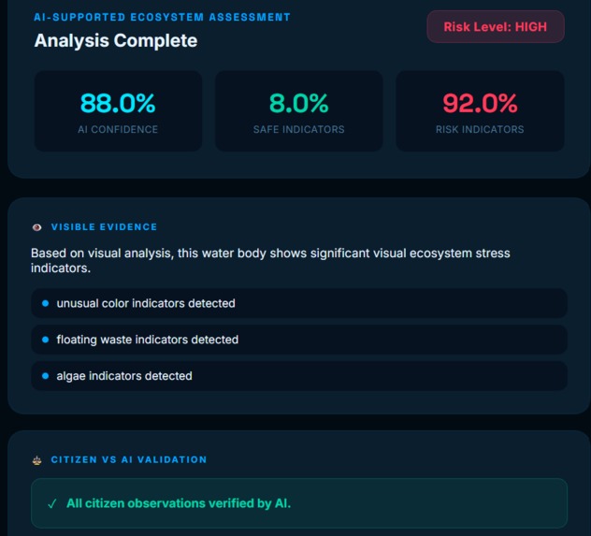591x536 pixels.
Task: Click the visual analysis summary paragraph
Action: pyautogui.click(x=270, y=260)
